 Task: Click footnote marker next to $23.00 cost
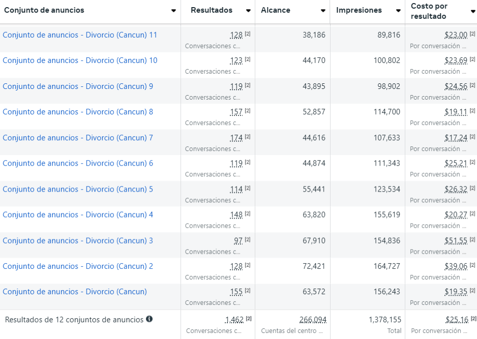[472, 34]
